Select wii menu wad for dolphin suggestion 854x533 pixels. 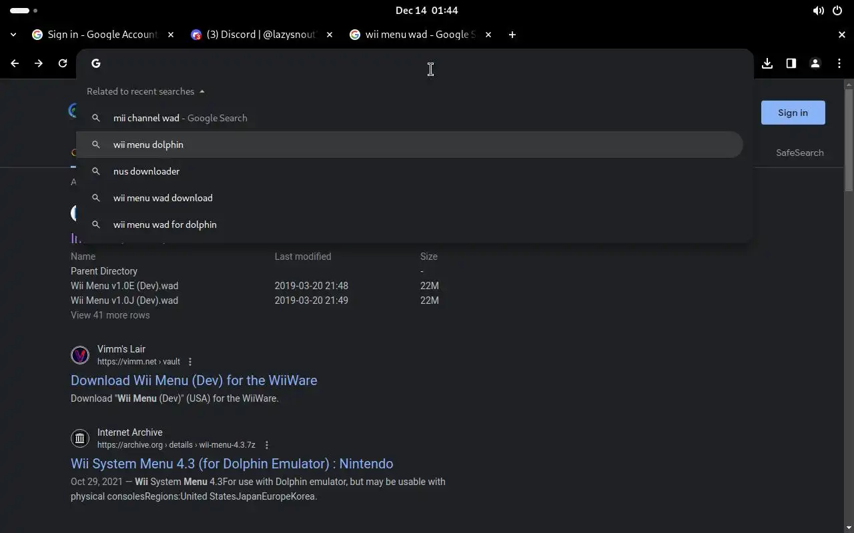pos(410,225)
